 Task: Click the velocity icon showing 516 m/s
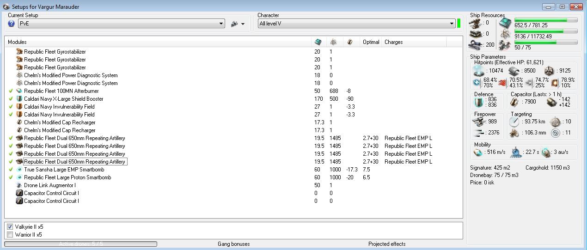[x=478, y=152]
